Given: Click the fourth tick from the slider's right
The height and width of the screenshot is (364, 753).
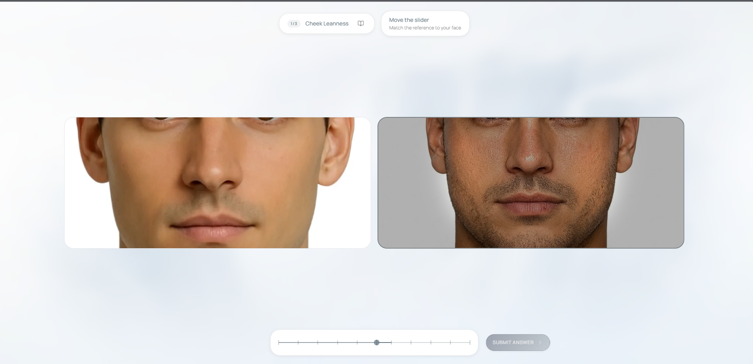Looking at the screenshot, I should coord(411,343).
